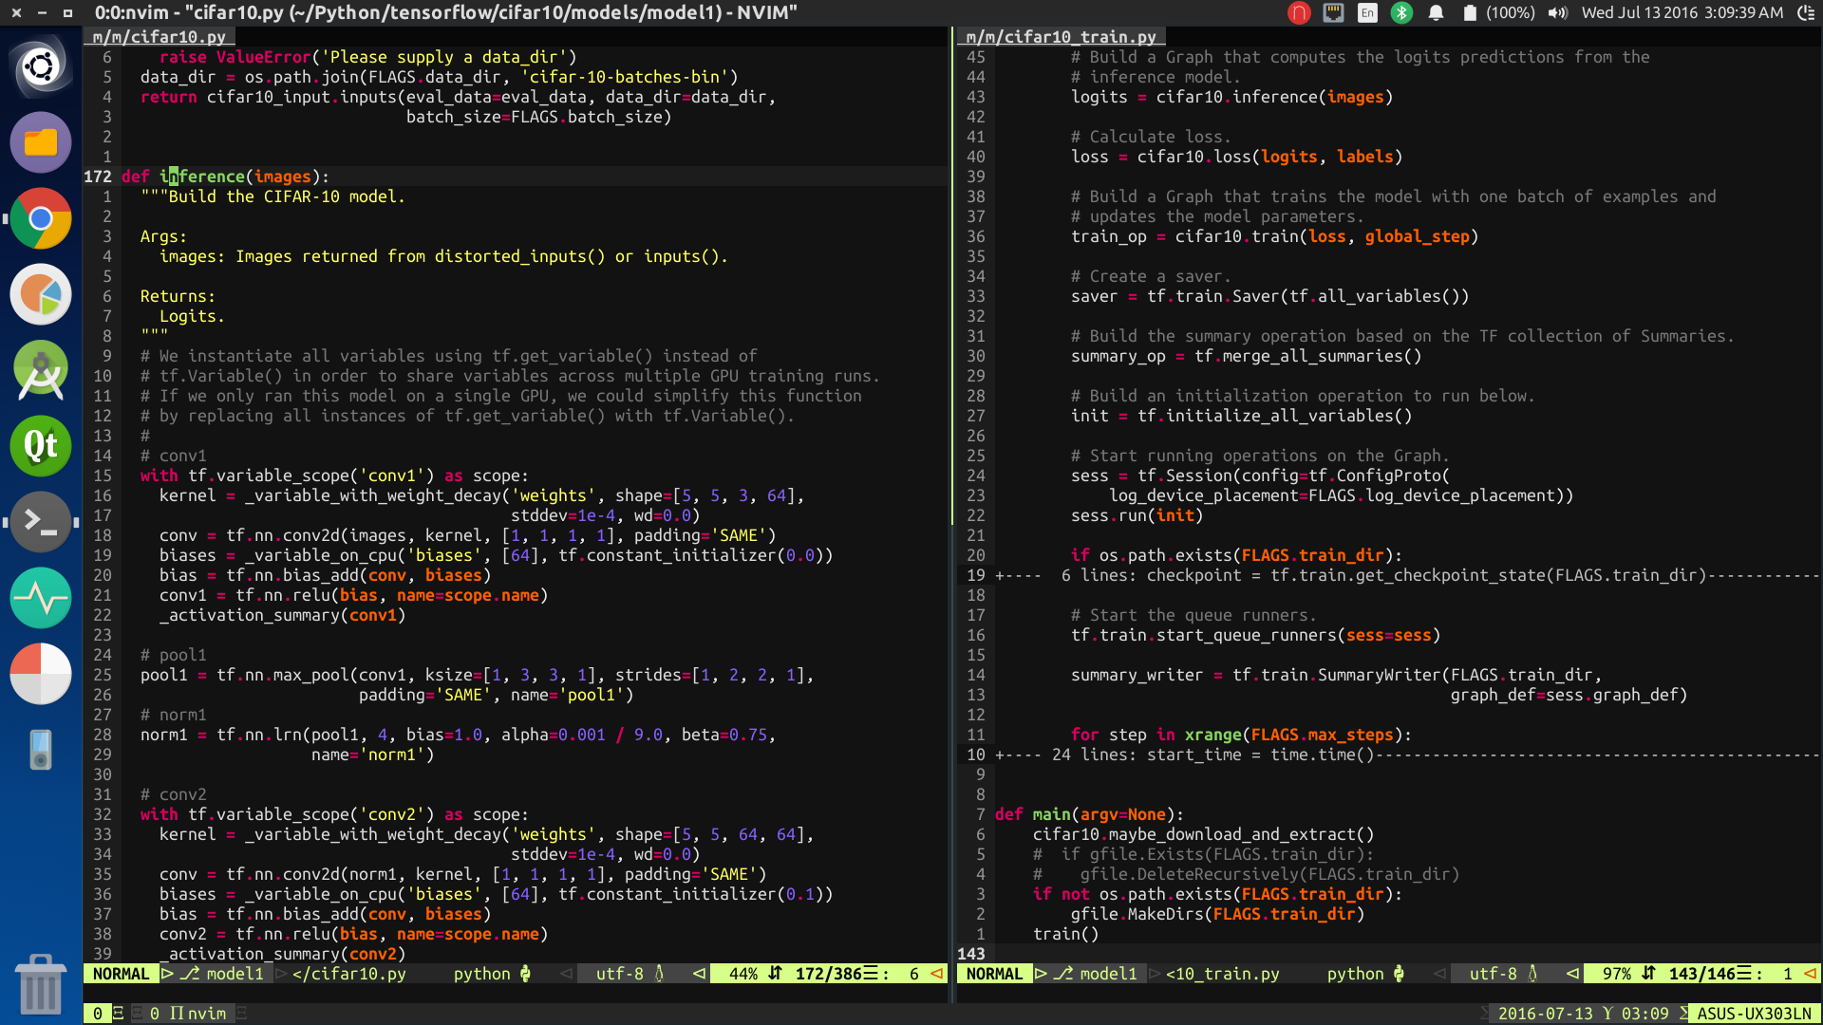Open Qt Creator from the launcher
The width and height of the screenshot is (1823, 1025).
pyautogui.click(x=41, y=446)
